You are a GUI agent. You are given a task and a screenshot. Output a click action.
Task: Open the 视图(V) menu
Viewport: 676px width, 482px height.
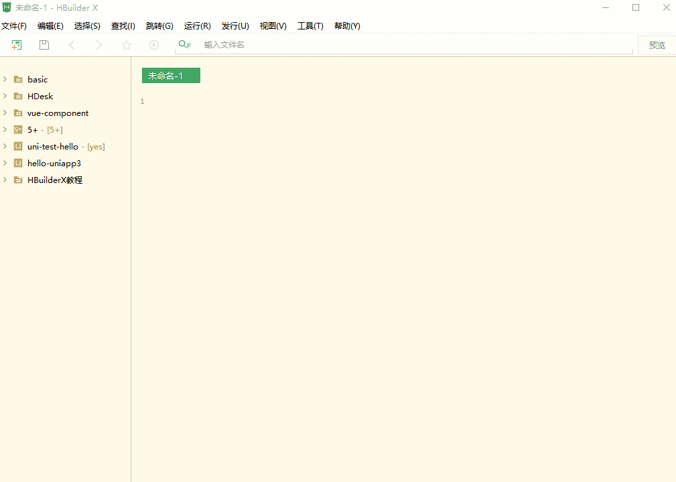click(273, 26)
